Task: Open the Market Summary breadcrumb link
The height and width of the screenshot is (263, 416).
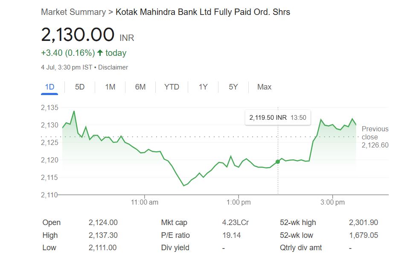Action: (x=73, y=12)
